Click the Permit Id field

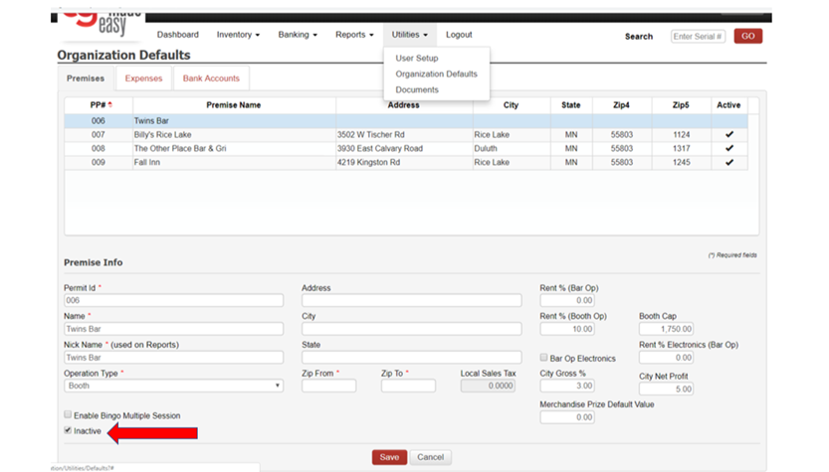[173, 300]
